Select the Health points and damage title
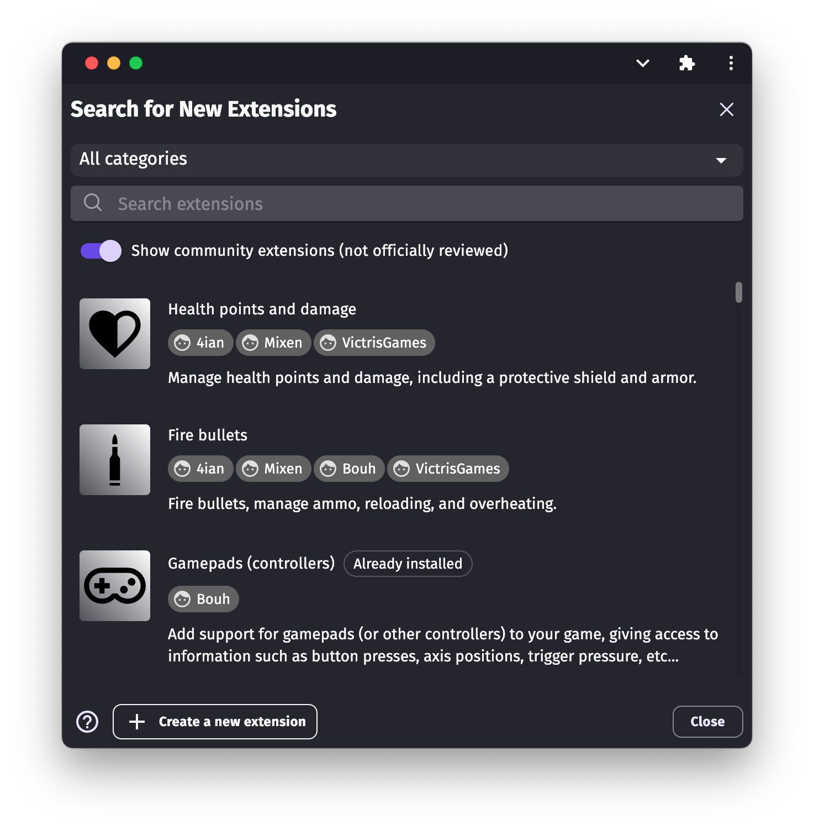814x830 pixels. (x=262, y=309)
